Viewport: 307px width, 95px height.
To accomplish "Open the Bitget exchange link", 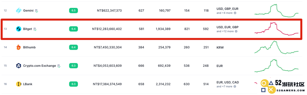I will click(x=27, y=29).
